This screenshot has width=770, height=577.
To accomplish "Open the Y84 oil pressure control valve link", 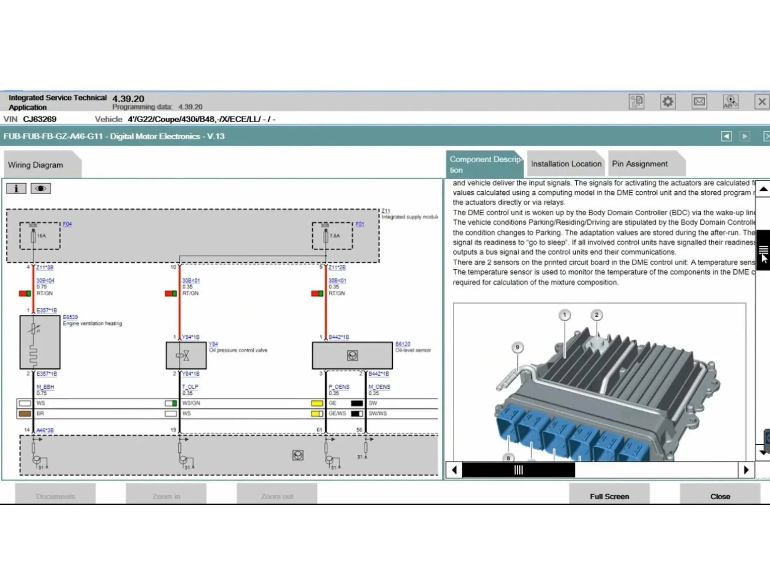I will pyautogui.click(x=213, y=344).
